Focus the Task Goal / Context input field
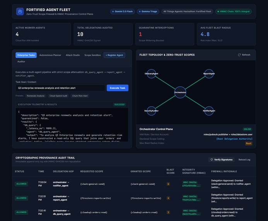The height and width of the screenshot is (221, 268). point(60,88)
